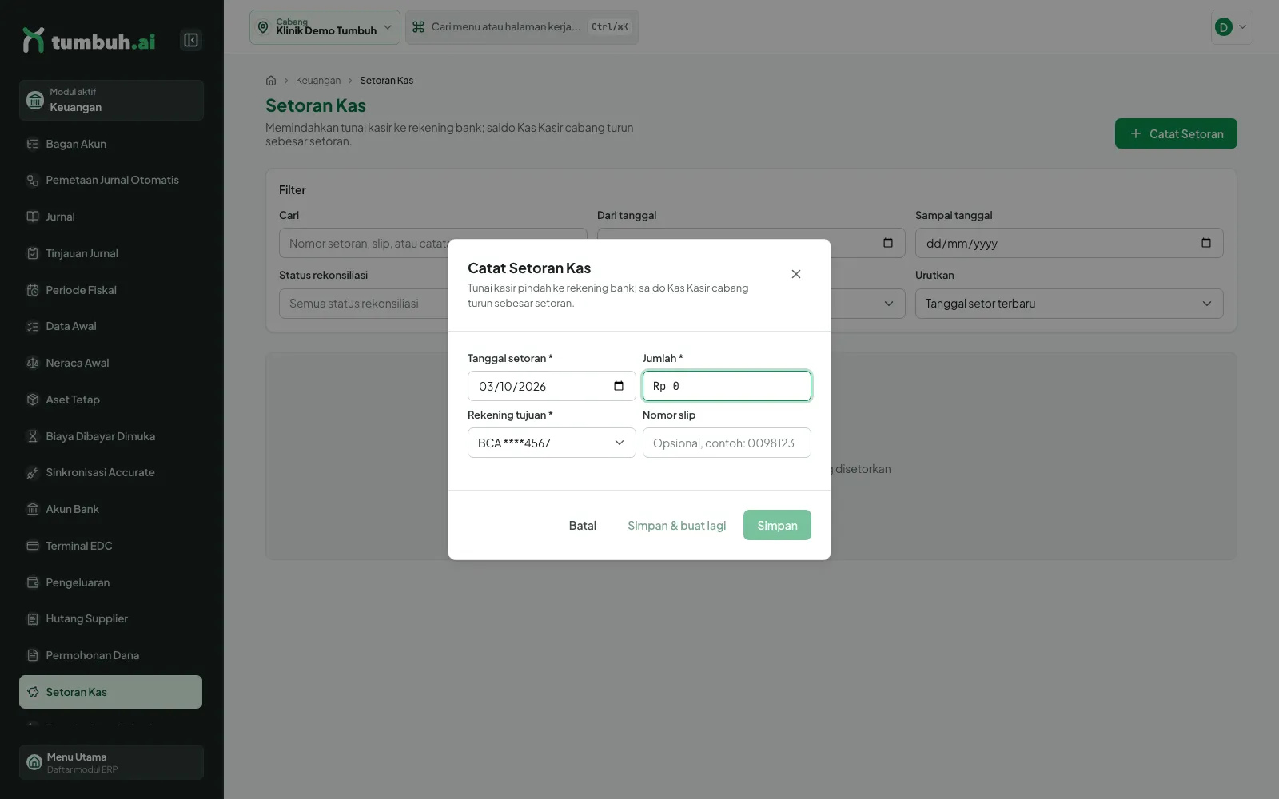The width and height of the screenshot is (1279, 799).
Task: Go to Keuangan breadcrumb link
Action: [318, 81]
